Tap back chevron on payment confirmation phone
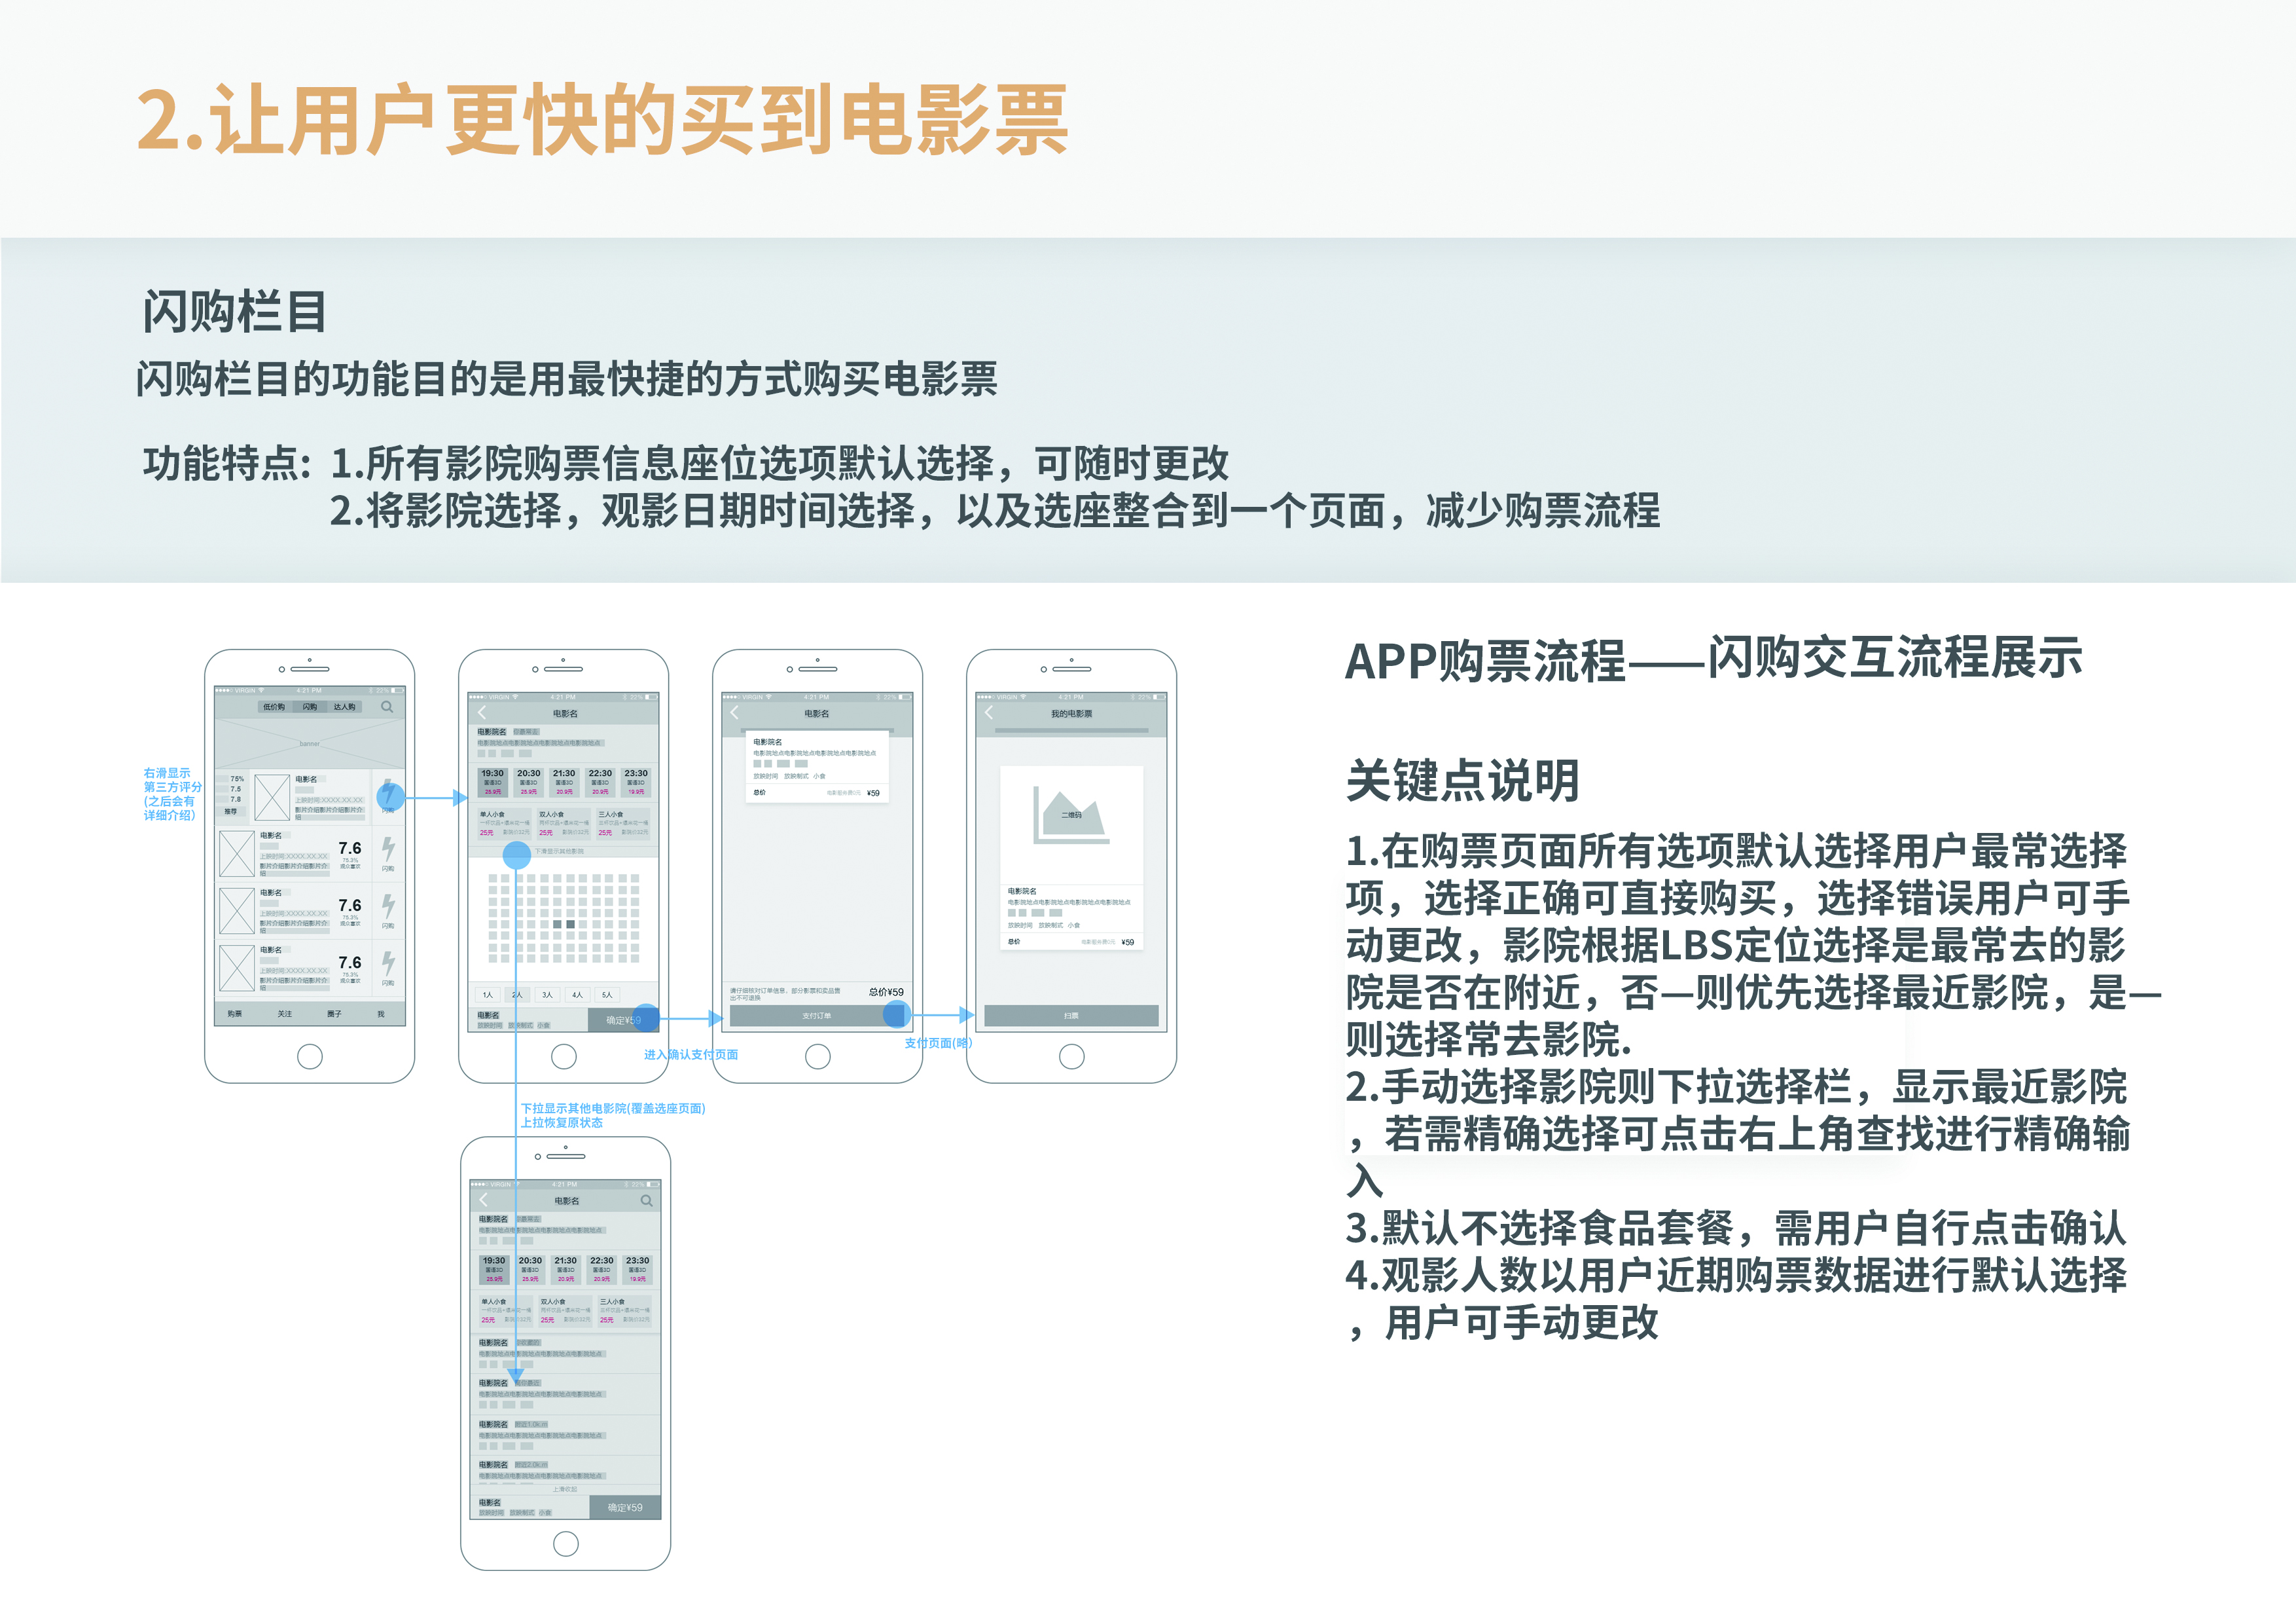2296x1624 pixels. pyautogui.click(x=735, y=712)
